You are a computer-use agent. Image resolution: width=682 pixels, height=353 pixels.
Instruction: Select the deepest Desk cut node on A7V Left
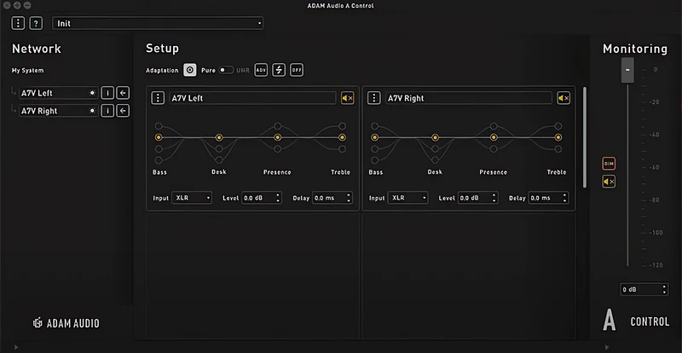tap(219, 160)
